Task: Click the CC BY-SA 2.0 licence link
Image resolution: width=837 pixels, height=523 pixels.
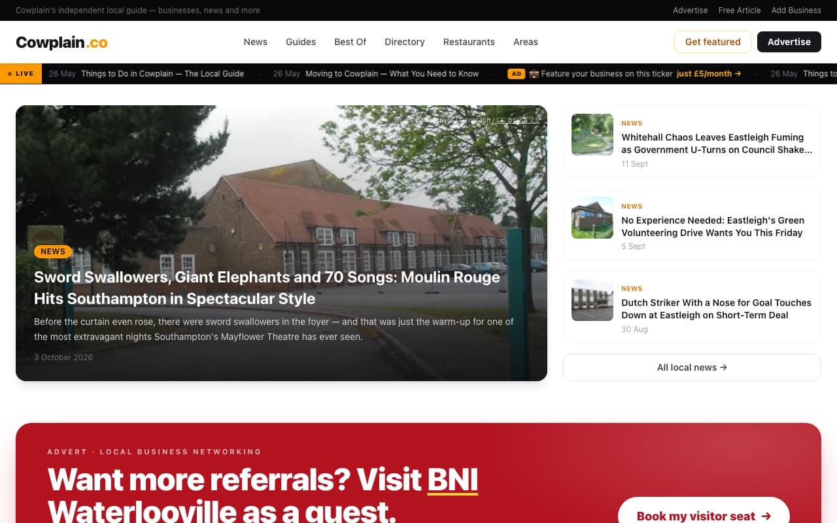Action: [x=518, y=120]
